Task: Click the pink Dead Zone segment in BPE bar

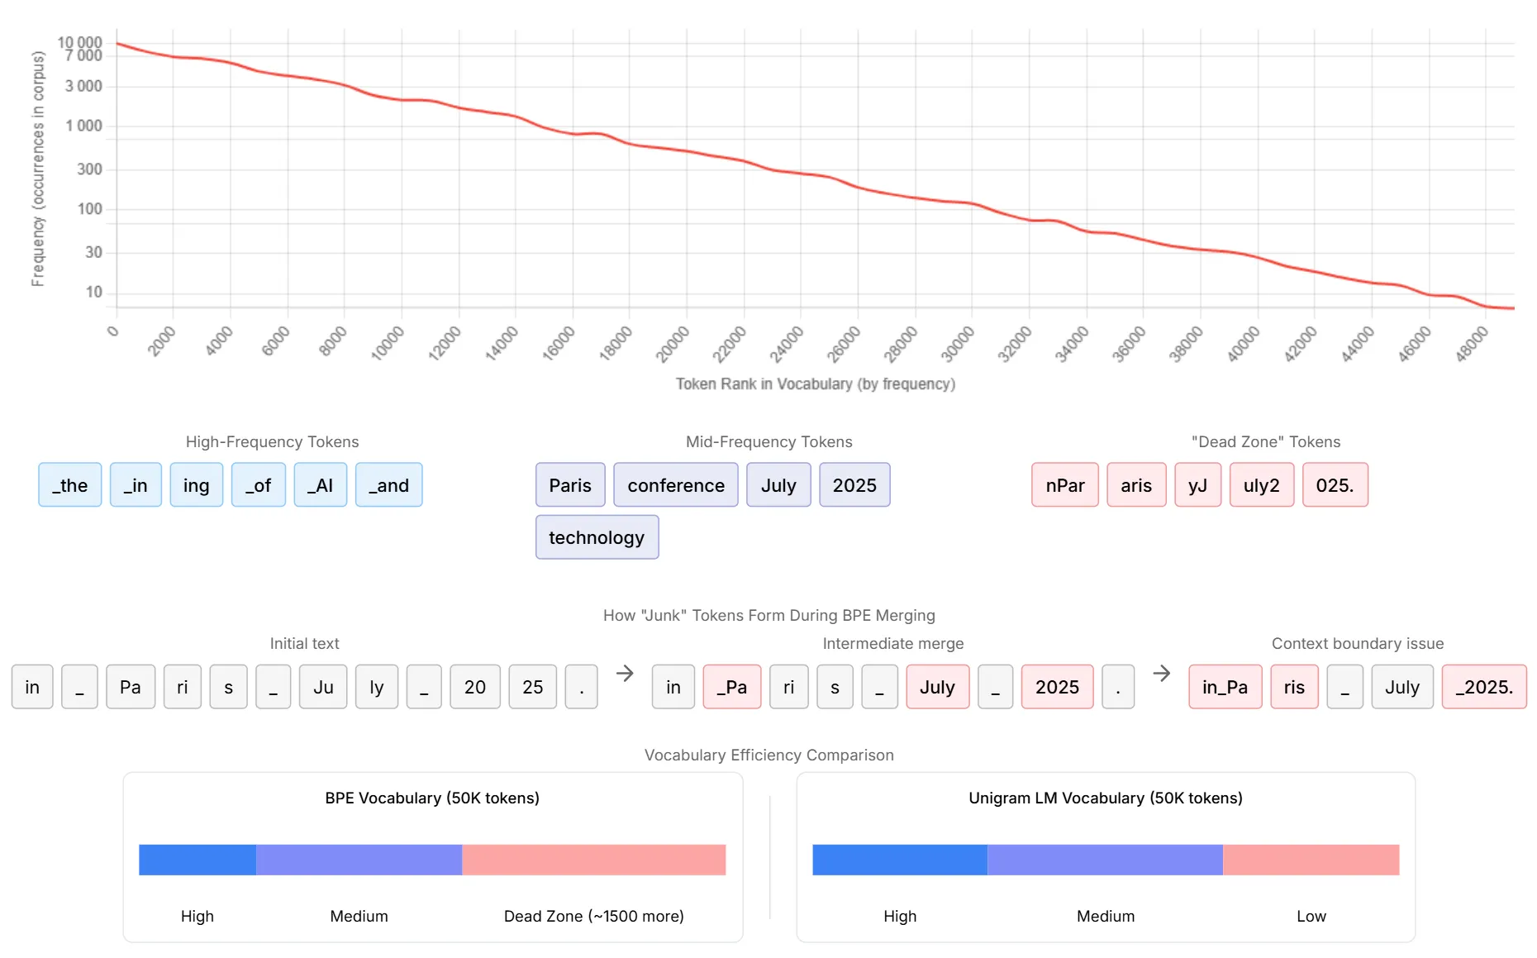Action: tap(593, 860)
